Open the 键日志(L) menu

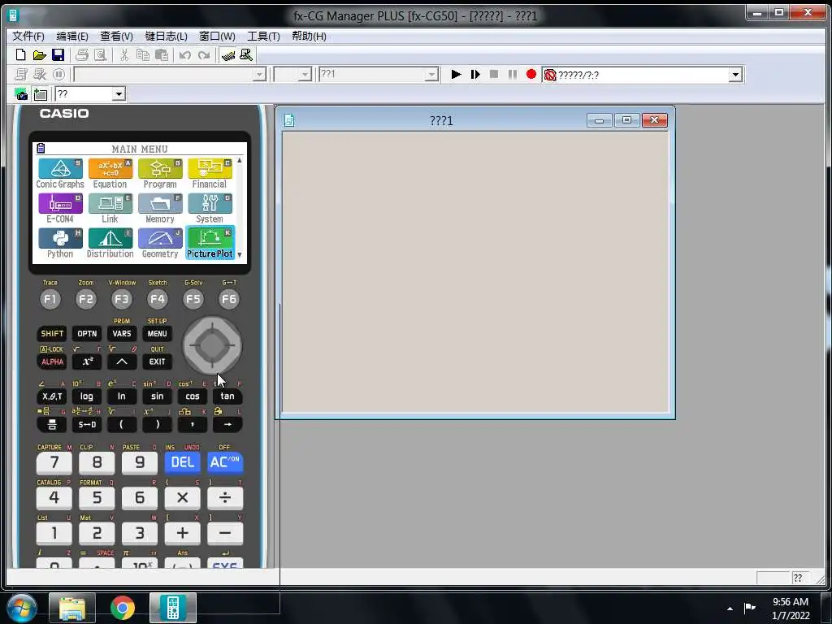tap(166, 36)
